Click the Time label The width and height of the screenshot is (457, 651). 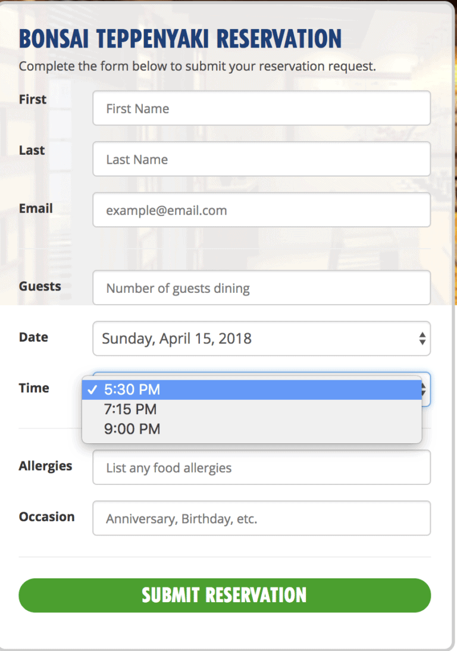click(x=34, y=388)
